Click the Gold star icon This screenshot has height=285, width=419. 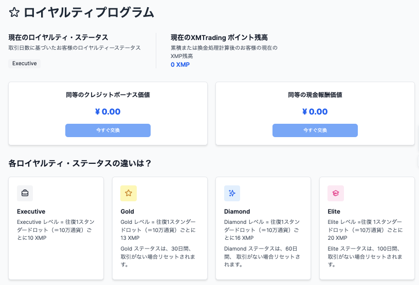(x=129, y=193)
